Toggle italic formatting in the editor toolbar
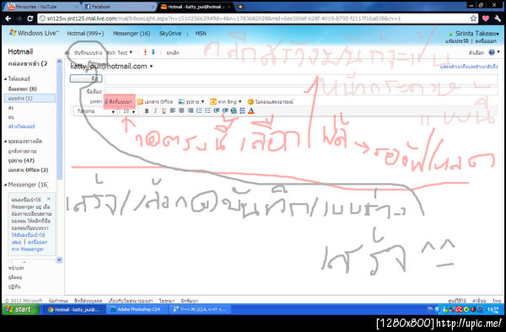This screenshot has height=332, width=506. [x=155, y=111]
